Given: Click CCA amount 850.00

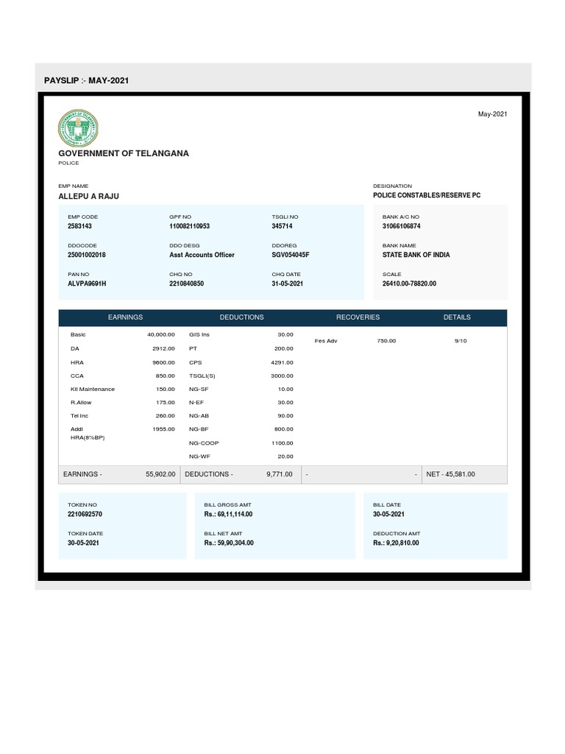Looking at the screenshot, I should coord(166,376).
